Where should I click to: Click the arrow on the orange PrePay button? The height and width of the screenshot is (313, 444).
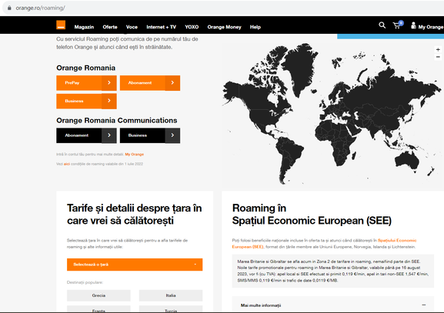[x=109, y=83]
